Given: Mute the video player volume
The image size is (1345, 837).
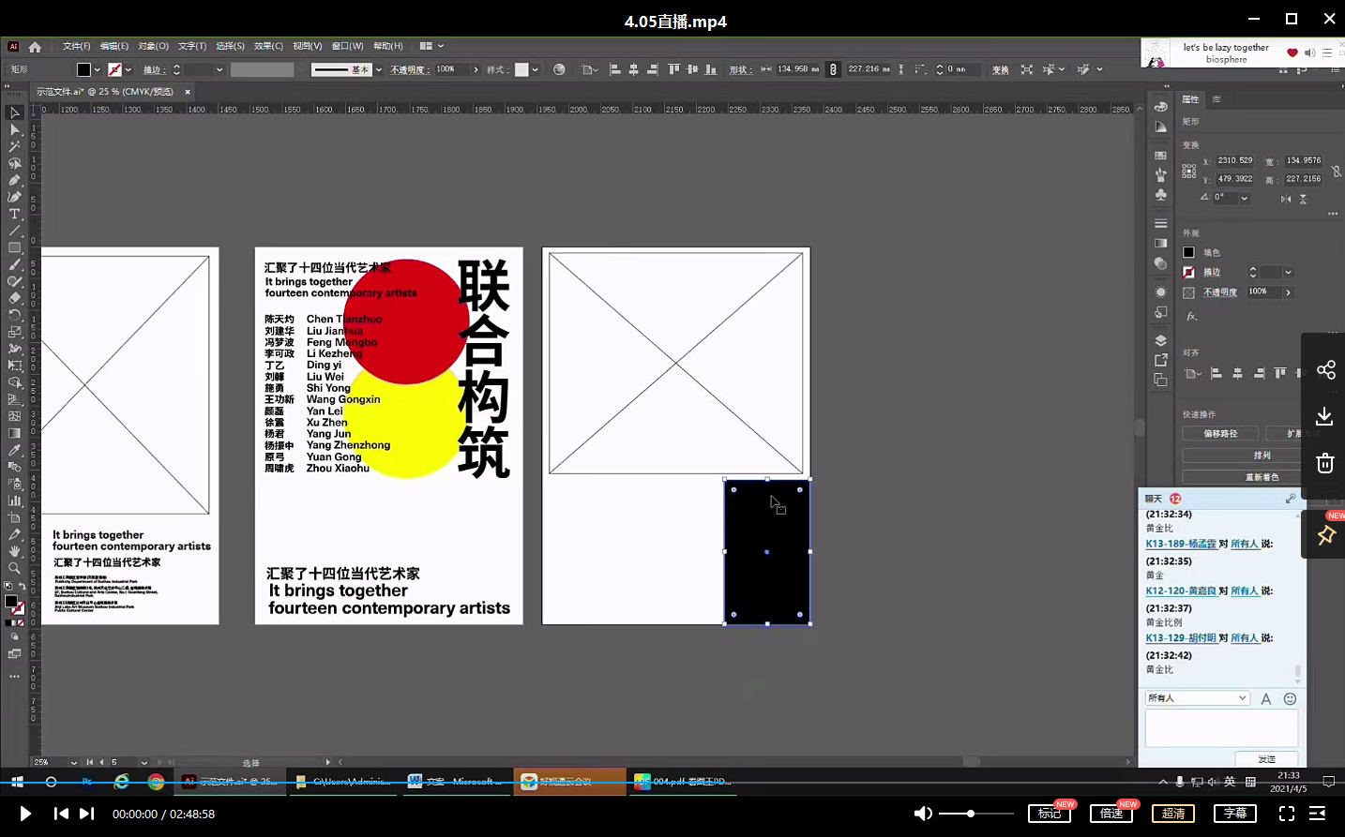Looking at the screenshot, I should (923, 814).
